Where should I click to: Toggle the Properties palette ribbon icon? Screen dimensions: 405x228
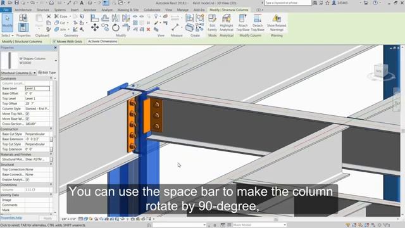point(23,27)
